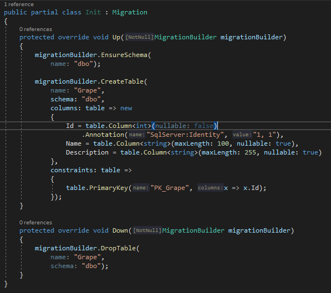Select "PK_Grape" string literal
The height and width of the screenshot is (293, 331).
coord(170,188)
